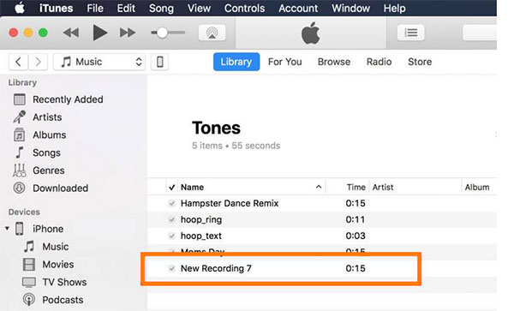
Task: Open the Controls menu
Action: tap(244, 9)
